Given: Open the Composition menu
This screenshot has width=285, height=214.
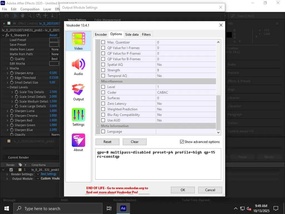Looking at the screenshot, I should pyautogui.click(x=30, y=9).
